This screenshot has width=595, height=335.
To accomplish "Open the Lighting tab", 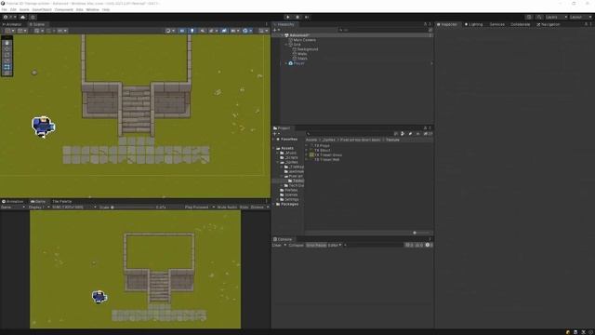I will point(474,24).
